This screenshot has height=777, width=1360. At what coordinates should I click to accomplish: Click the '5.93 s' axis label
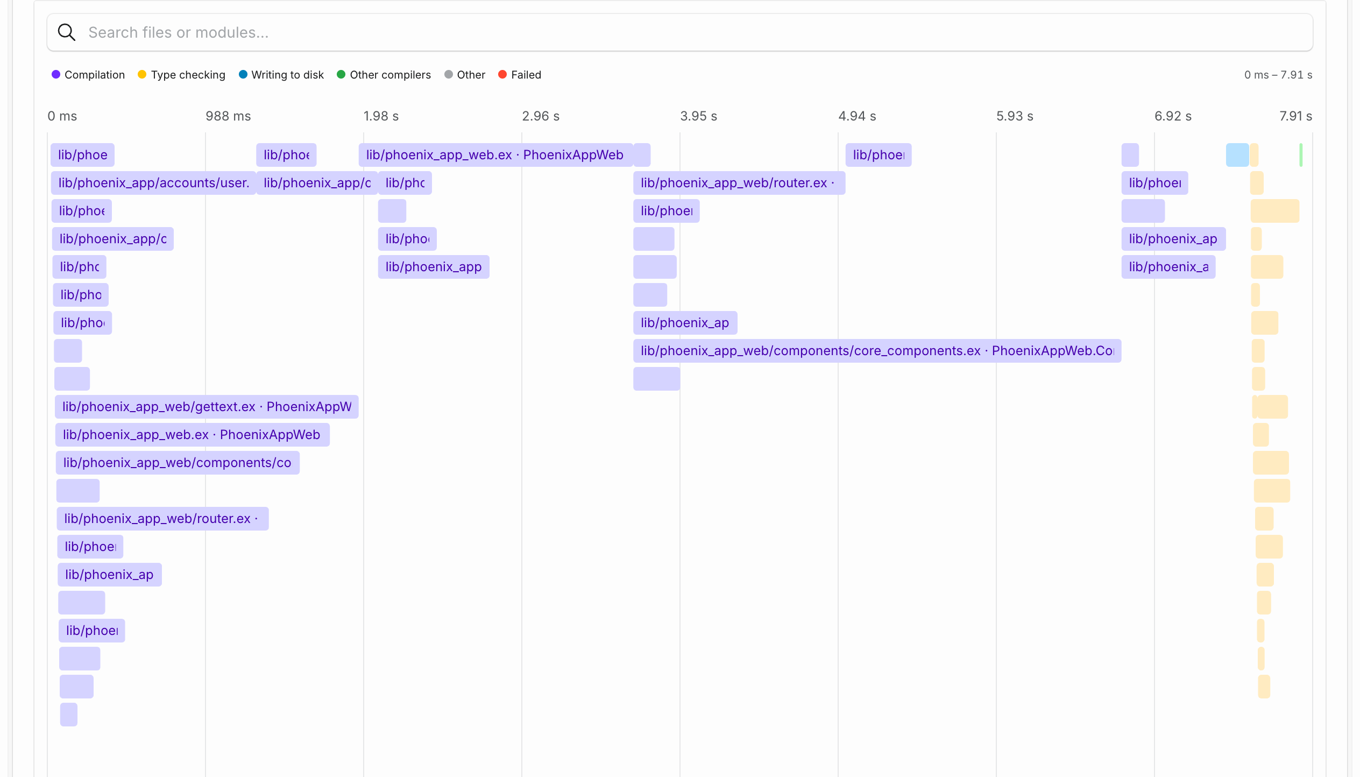1015,116
